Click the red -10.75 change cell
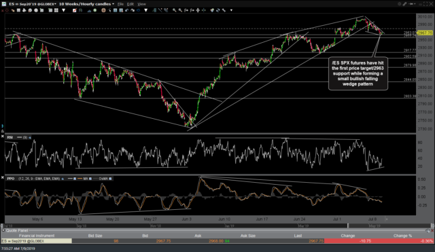 point(349,241)
